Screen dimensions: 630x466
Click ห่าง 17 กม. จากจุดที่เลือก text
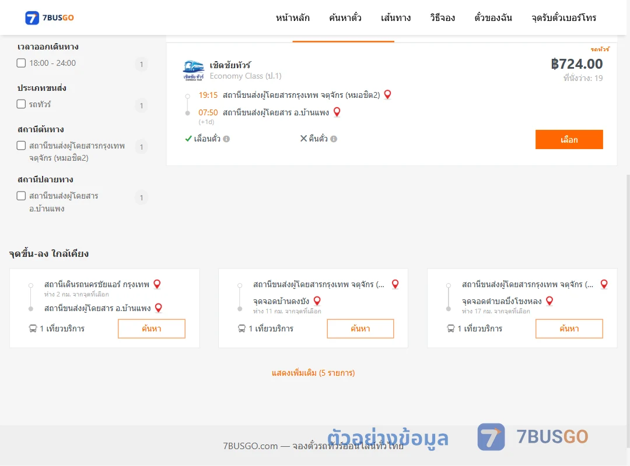point(496,311)
